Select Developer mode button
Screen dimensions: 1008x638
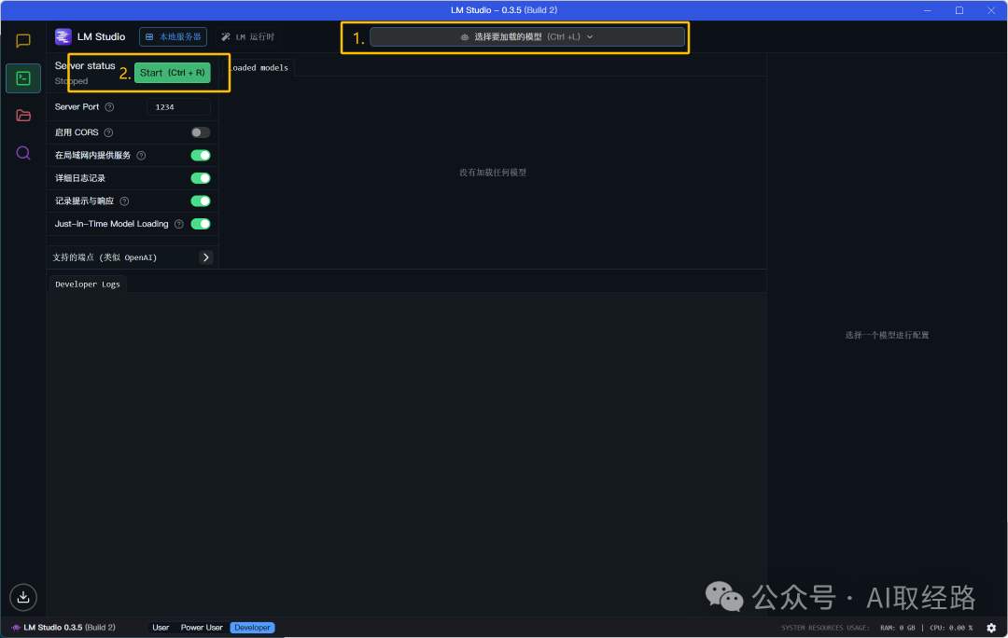click(x=252, y=628)
